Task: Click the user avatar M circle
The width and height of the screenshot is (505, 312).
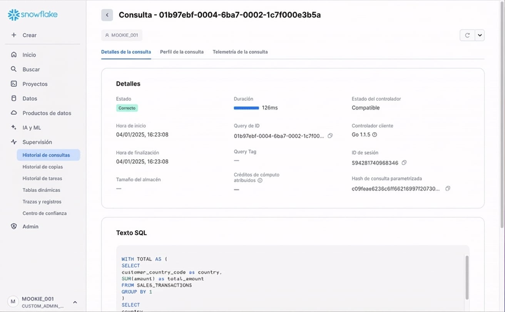Action: pyautogui.click(x=13, y=302)
